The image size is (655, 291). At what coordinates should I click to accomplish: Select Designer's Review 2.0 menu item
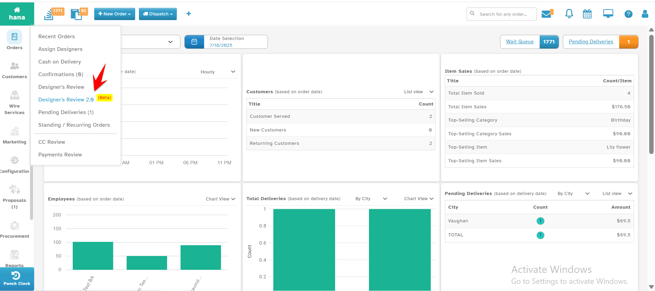tap(66, 100)
